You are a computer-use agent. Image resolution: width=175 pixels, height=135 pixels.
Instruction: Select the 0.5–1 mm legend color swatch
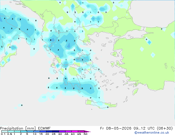11,131
